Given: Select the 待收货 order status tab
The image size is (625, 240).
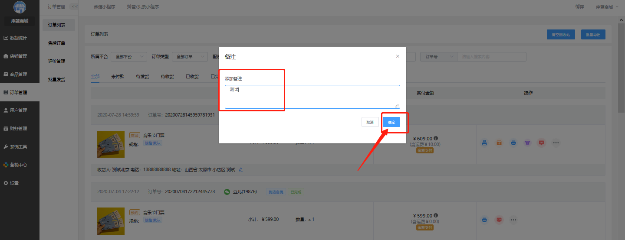Looking at the screenshot, I should click(167, 77).
